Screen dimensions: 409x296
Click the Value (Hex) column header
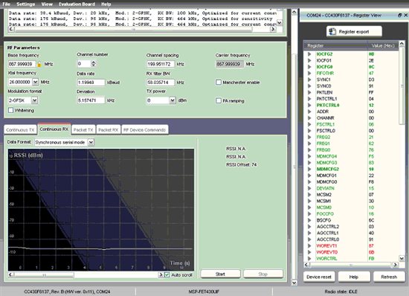pos(383,46)
